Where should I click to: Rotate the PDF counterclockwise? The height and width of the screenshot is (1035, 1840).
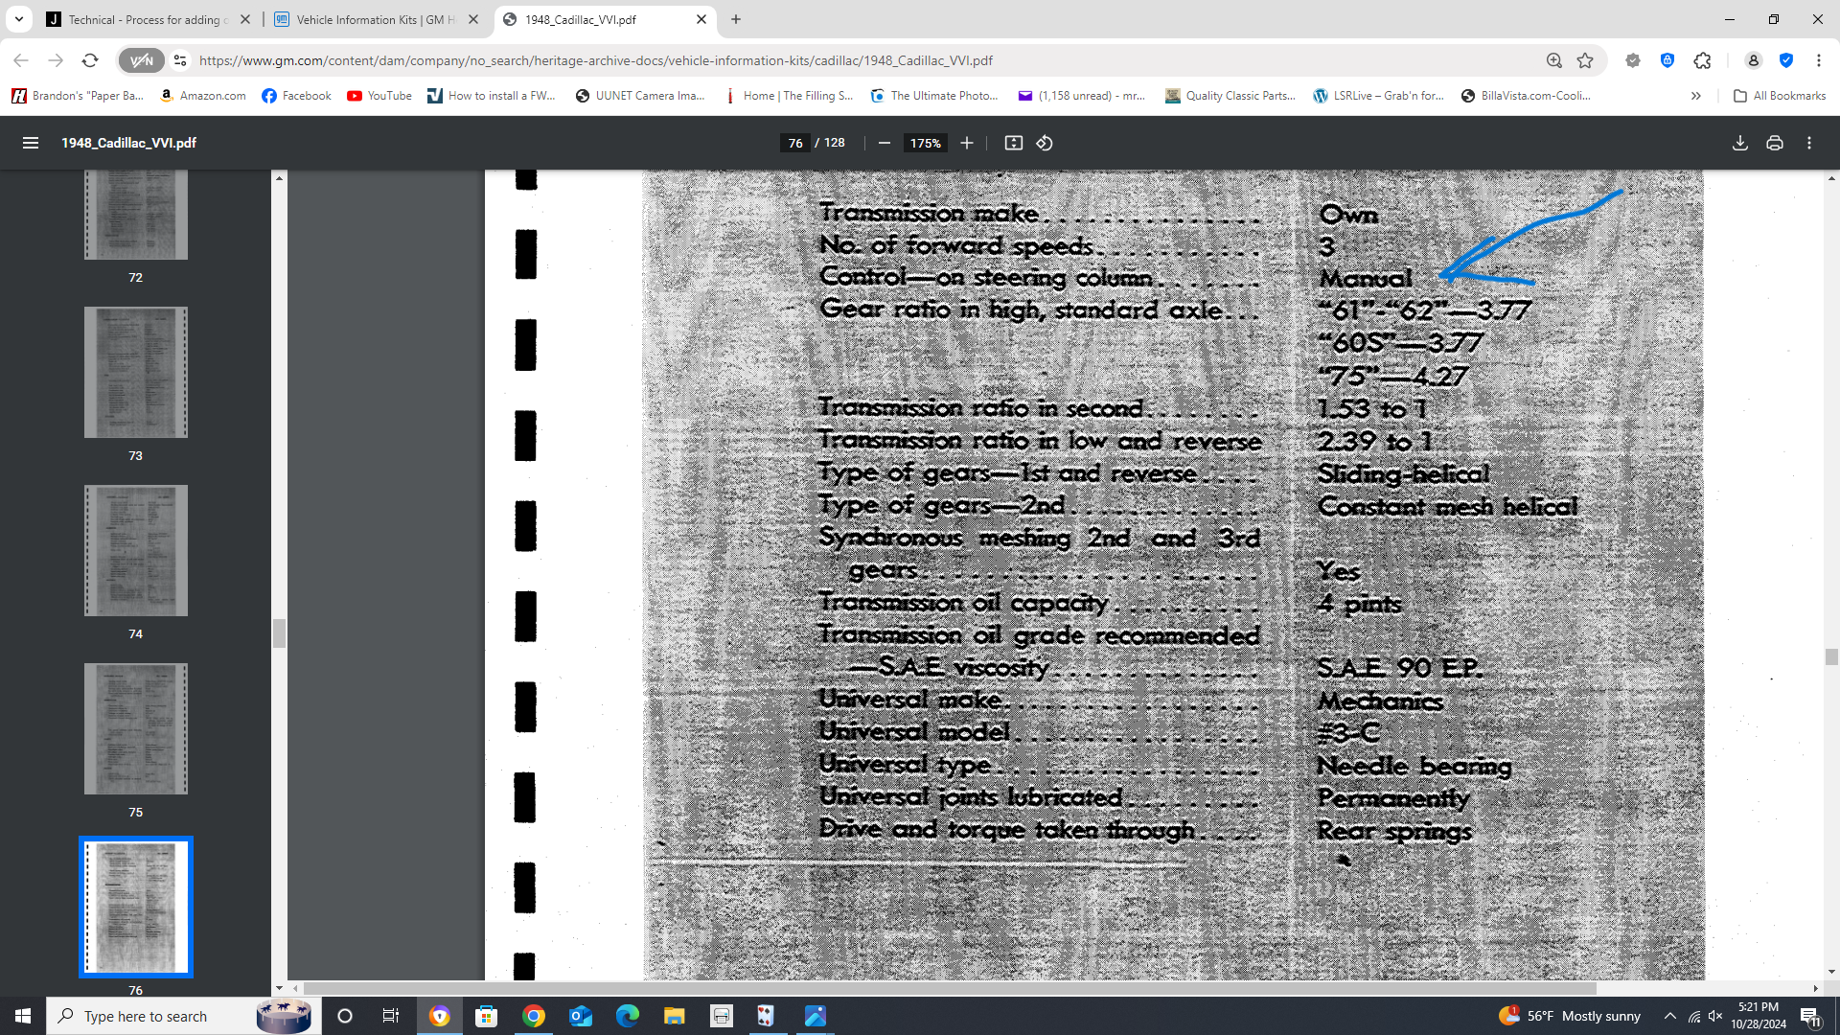pos(1045,143)
